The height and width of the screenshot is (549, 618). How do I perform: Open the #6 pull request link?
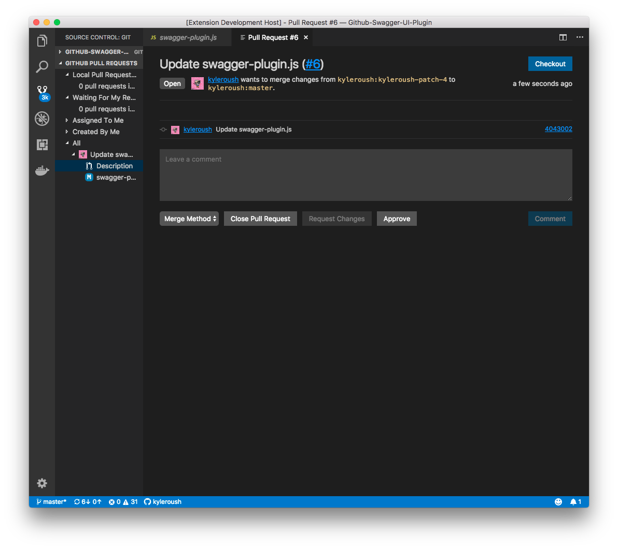(313, 64)
